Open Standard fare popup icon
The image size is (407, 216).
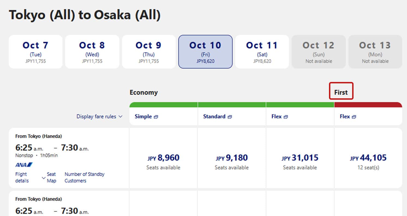coord(230,117)
